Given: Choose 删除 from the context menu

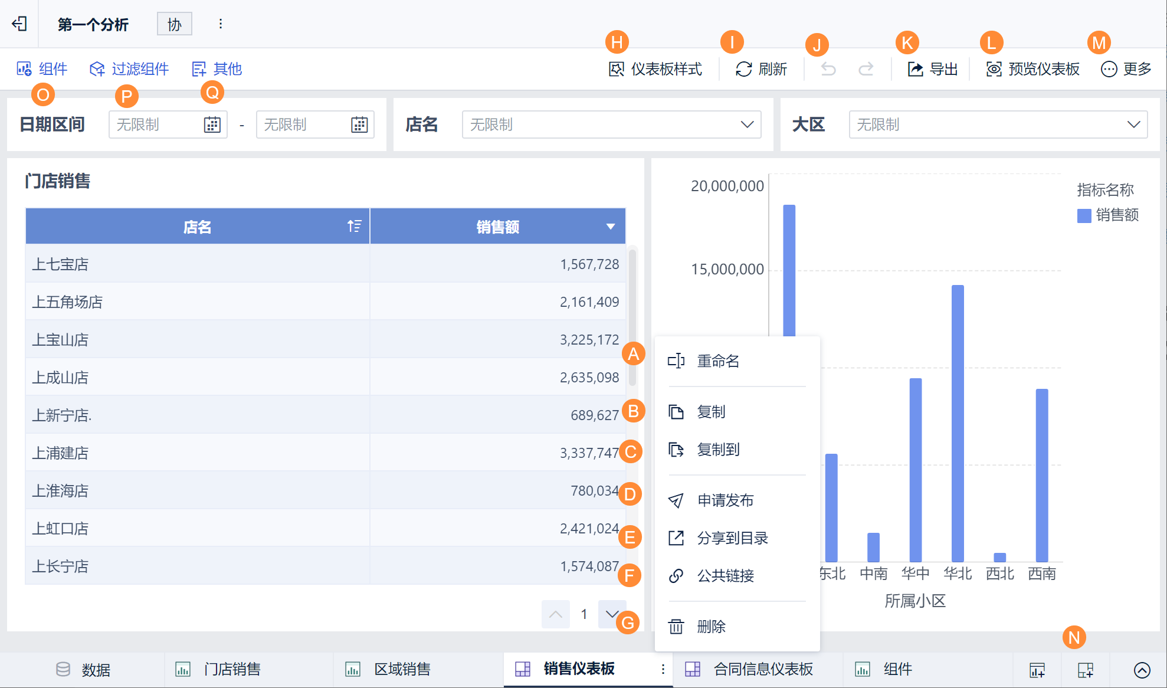Looking at the screenshot, I should coord(710,626).
